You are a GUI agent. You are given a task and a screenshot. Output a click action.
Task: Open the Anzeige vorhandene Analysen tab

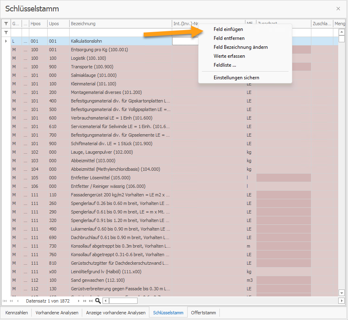pyautogui.click(x=116, y=313)
